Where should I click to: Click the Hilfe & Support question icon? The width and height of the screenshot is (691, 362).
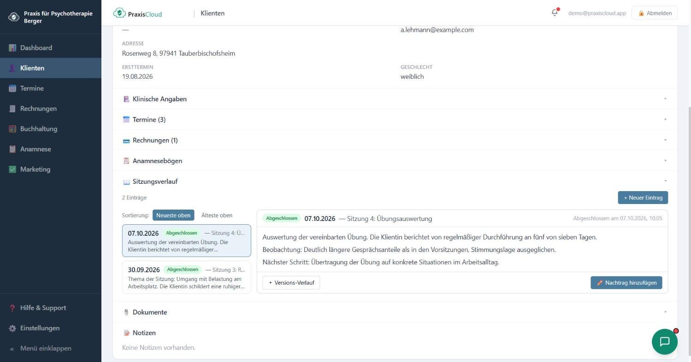pos(12,308)
